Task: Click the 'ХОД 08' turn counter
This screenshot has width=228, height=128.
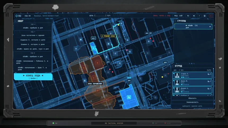Action: pos(28,16)
